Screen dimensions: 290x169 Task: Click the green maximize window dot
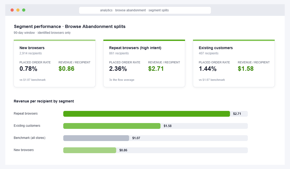point(24,10)
